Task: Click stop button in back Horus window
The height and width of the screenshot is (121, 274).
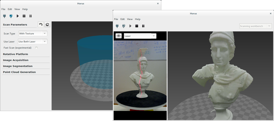Action: tap(24, 16)
